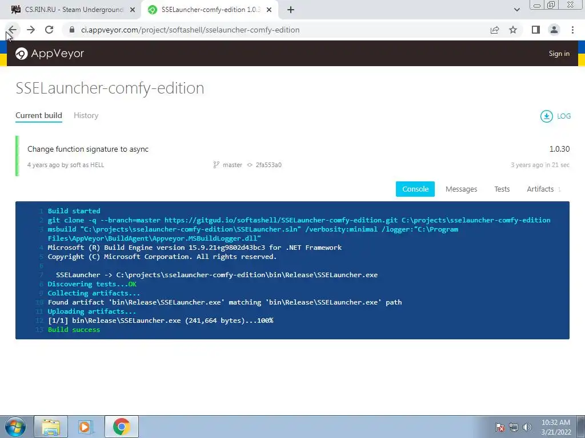Select the Console tab
Screen dimensions: 585x438
pos(415,189)
